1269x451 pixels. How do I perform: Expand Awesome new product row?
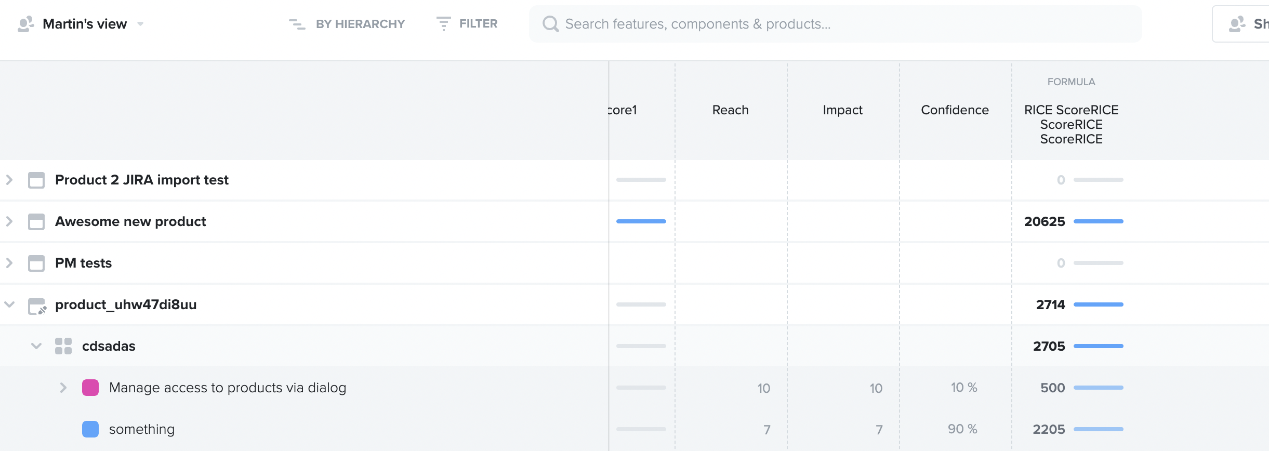[9, 221]
